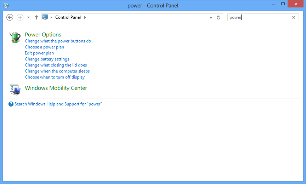Screen dimensions: 306x184
Task: Click the Control Panel icon in address bar
Action: coord(45,17)
